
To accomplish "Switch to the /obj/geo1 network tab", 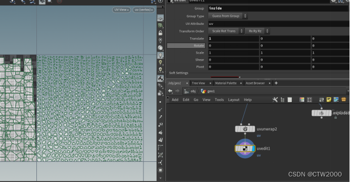I will (175, 83).
